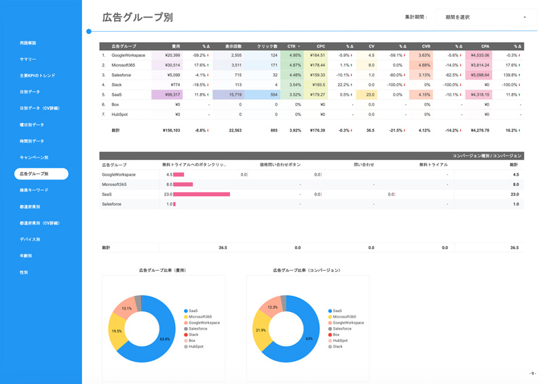Go to the サマリー page

click(x=28, y=60)
